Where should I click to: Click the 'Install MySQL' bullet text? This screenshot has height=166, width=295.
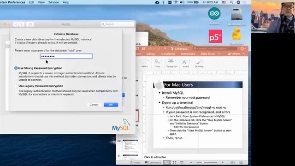coord(173,93)
